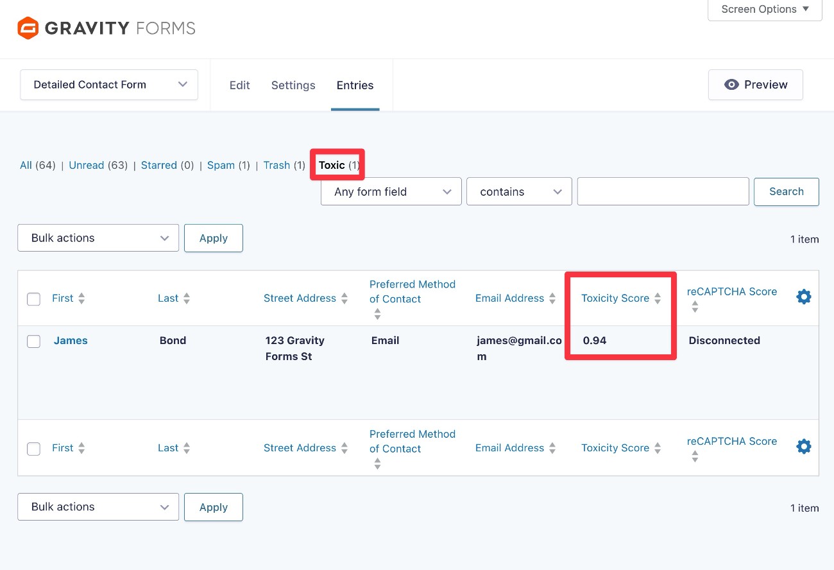Viewport: 834px width, 570px height.
Task: Click the gear icon in table footer
Action: (x=803, y=446)
